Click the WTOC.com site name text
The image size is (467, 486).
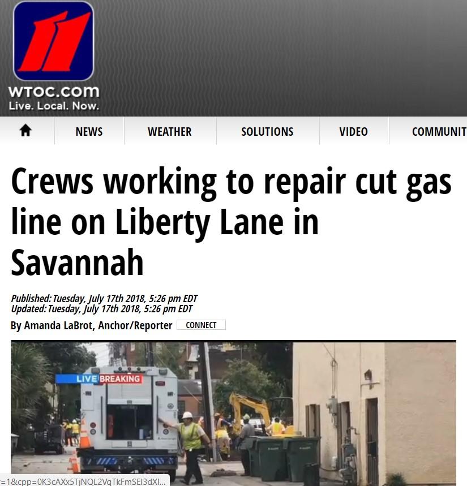[x=54, y=92]
